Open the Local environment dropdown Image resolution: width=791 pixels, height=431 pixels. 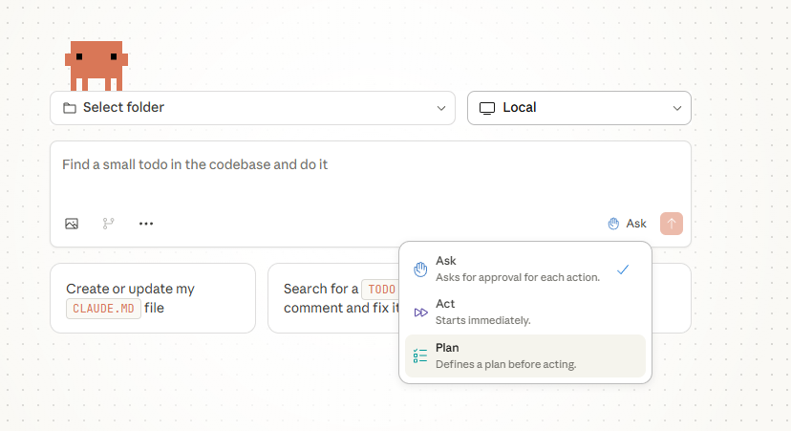579,108
